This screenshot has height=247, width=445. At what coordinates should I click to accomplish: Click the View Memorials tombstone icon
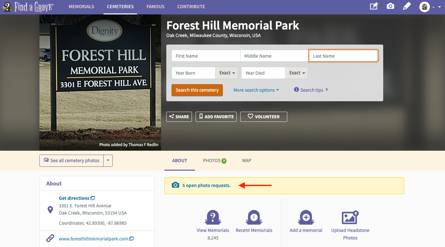[x=213, y=218]
